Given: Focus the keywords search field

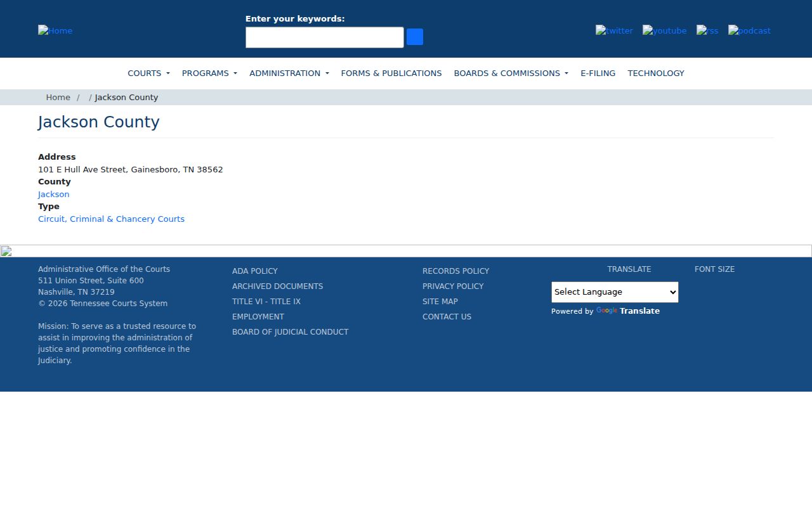Looking at the screenshot, I should click(325, 37).
